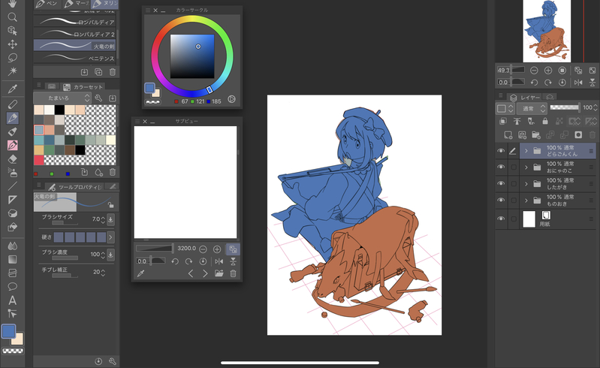600x368 pixels.
Task: Adjust the 手ブレ補正 value stepper
Action: point(103,272)
